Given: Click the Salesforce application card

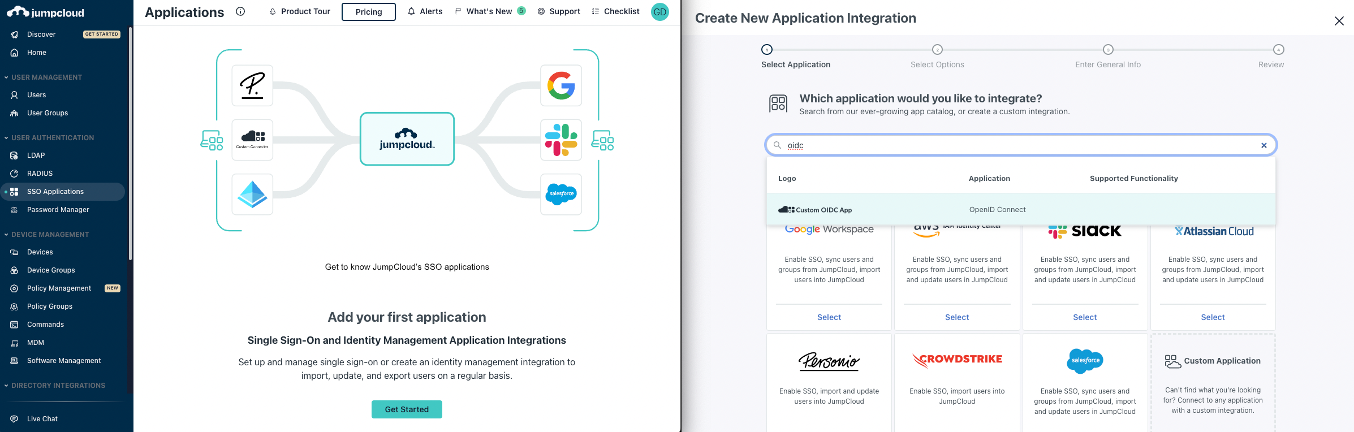Looking at the screenshot, I should 1085,383.
